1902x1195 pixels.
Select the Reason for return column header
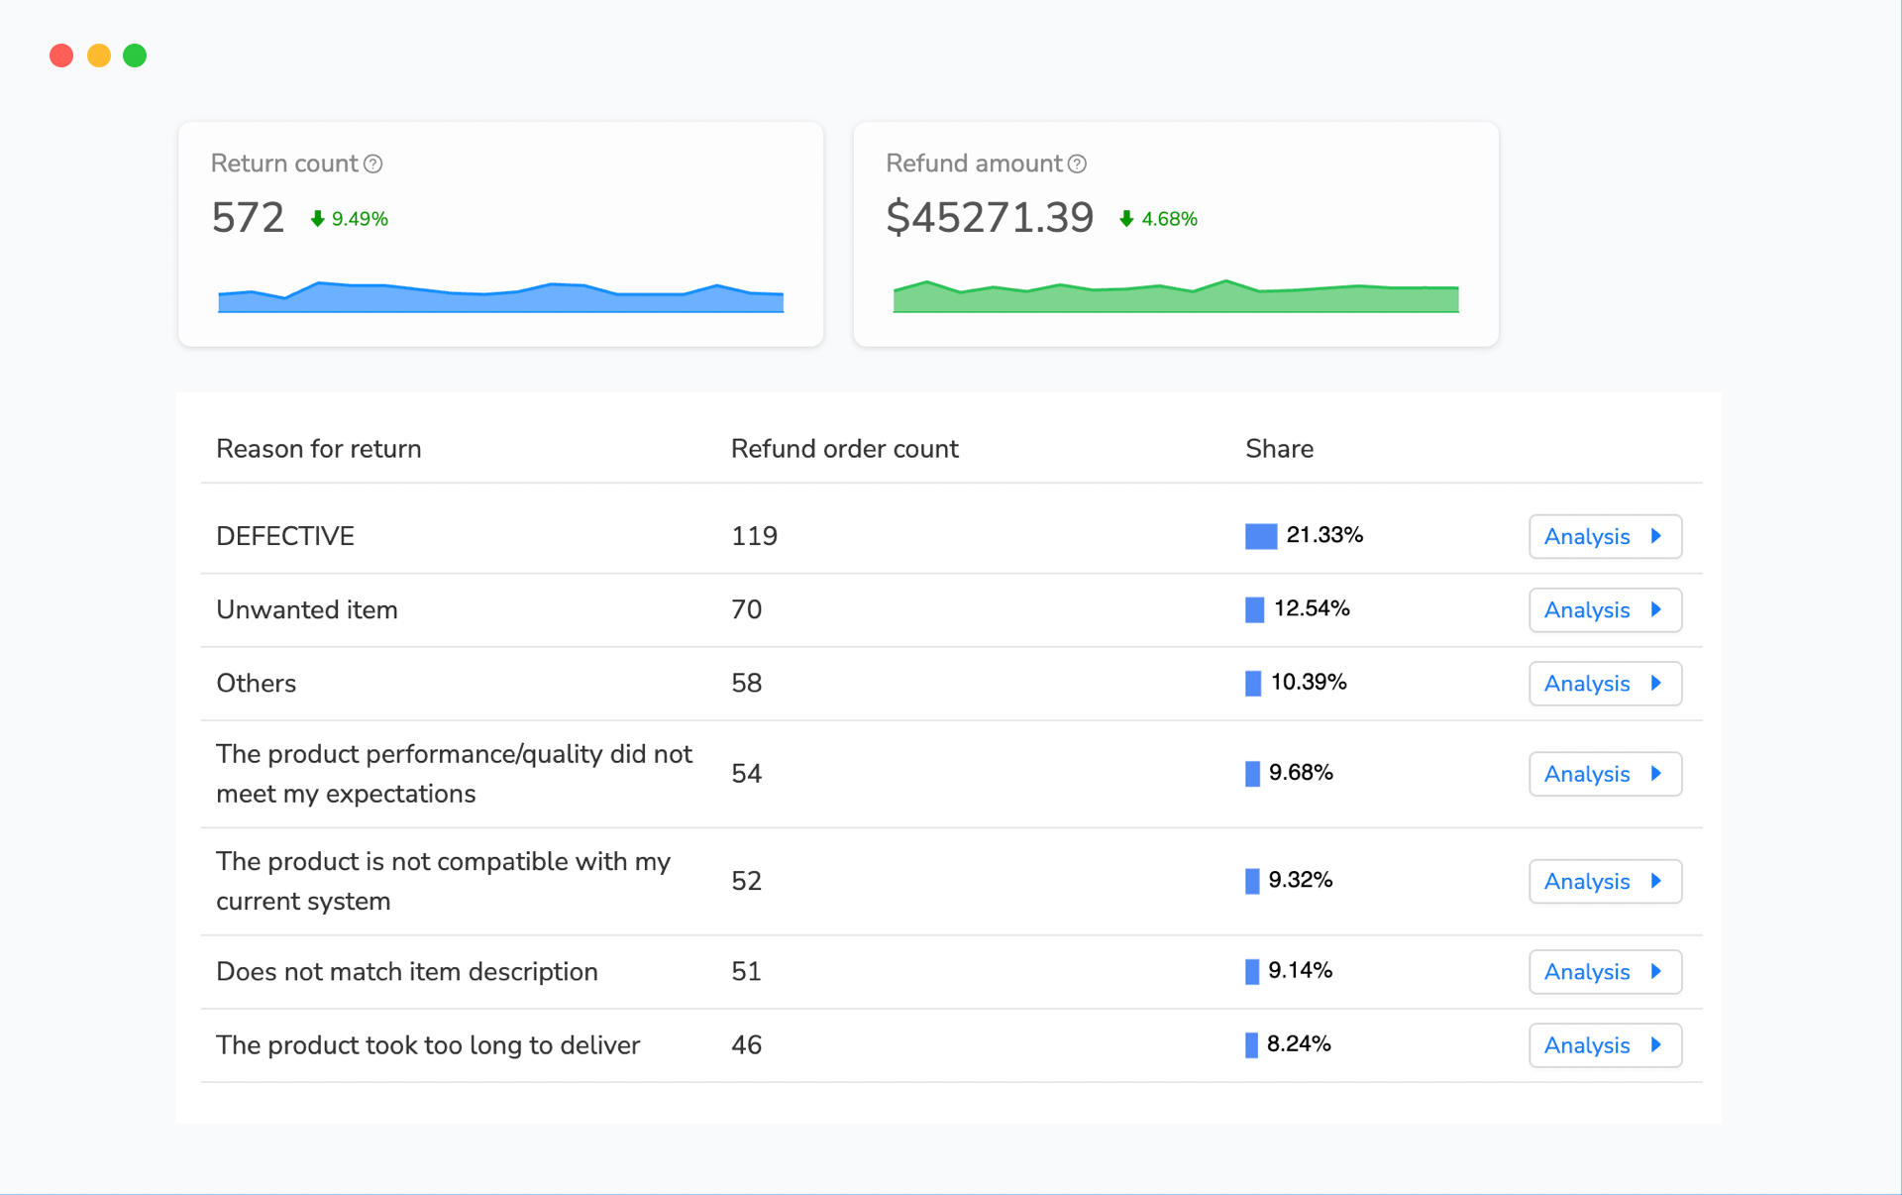(318, 448)
